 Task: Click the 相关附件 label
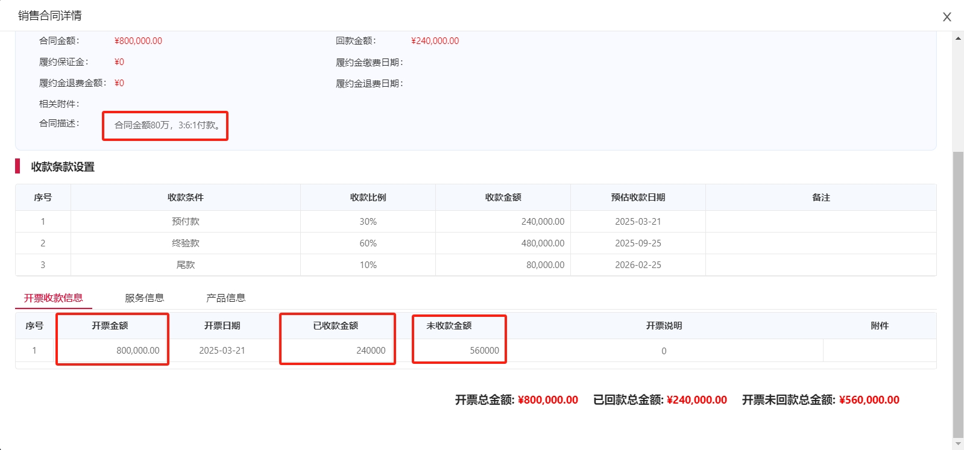pos(59,104)
